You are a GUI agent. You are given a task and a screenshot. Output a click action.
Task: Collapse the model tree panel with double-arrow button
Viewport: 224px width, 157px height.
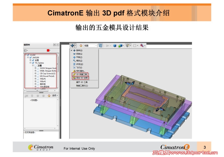(55, 45)
